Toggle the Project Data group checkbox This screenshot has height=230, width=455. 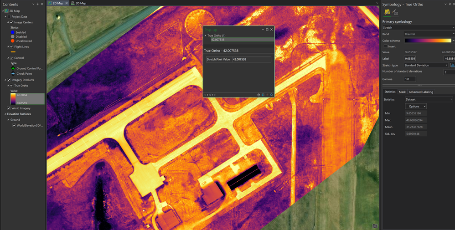9,16
